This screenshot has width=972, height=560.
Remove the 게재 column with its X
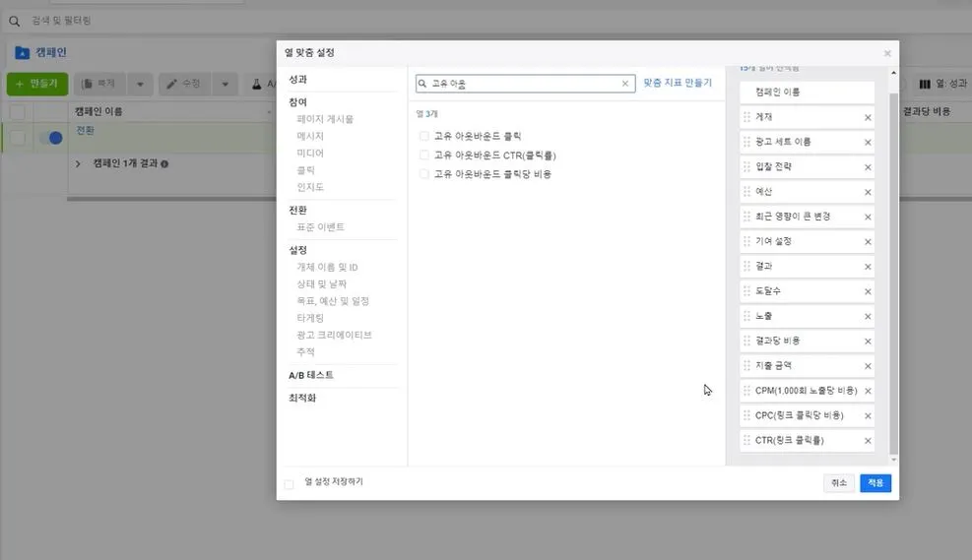click(868, 118)
